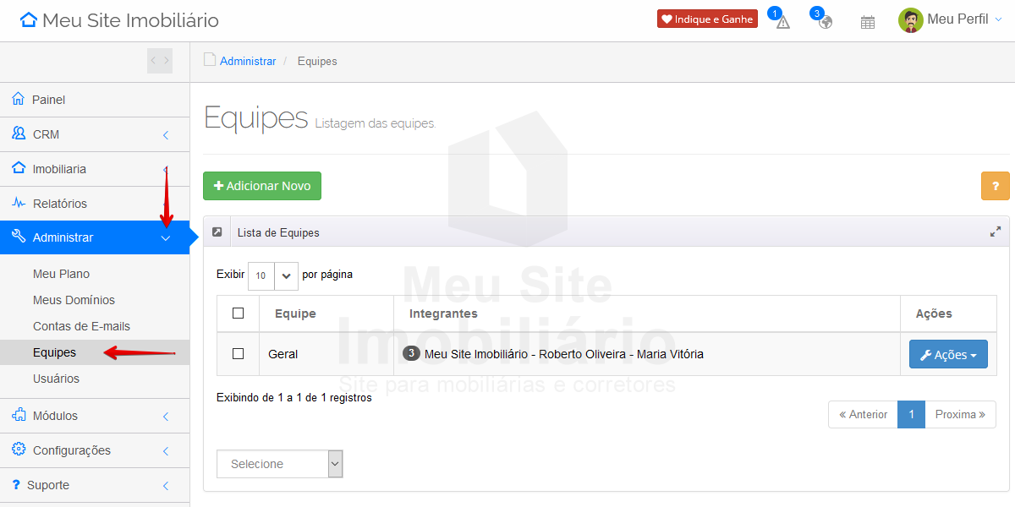The height and width of the screenshot is (507, 1015).
Task: Tick the checkbox for the Geral team
Action: click(x=238, y=354)
